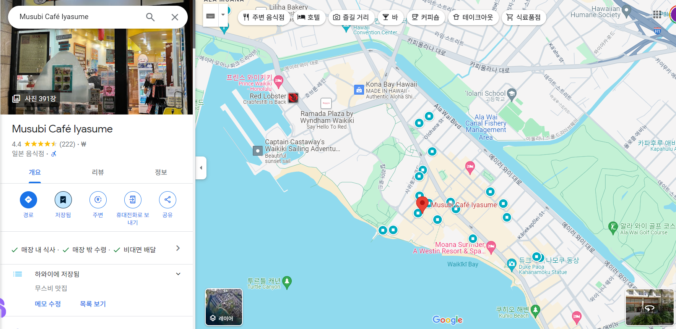The width and height of the screenshot is (676, 329).
Task: Switch to the 정보 about tab
Action: (161, 173)
